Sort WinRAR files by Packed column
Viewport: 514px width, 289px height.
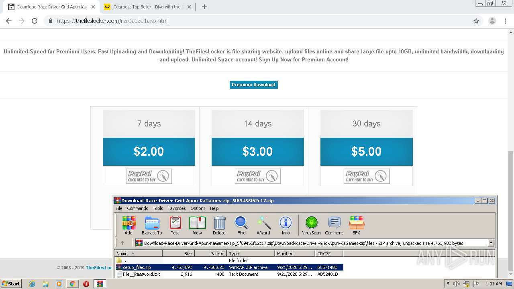coord(210,253)
